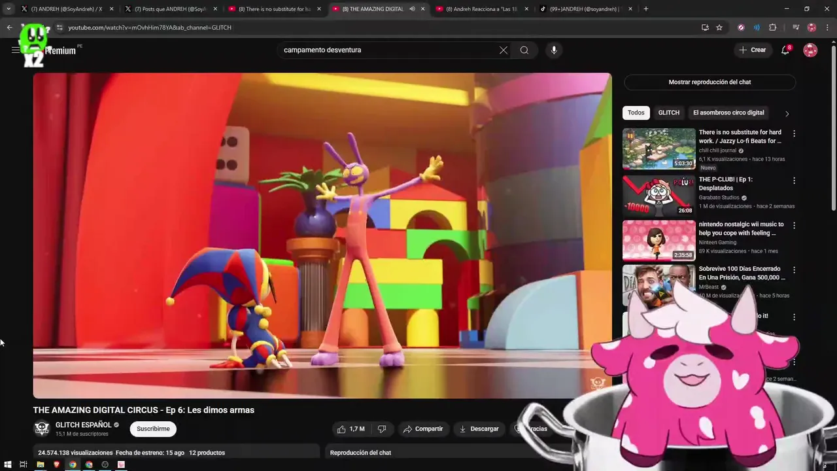Open the pink app icon on the taskbar
Viewport: 837px width, 471px height.
121,464
